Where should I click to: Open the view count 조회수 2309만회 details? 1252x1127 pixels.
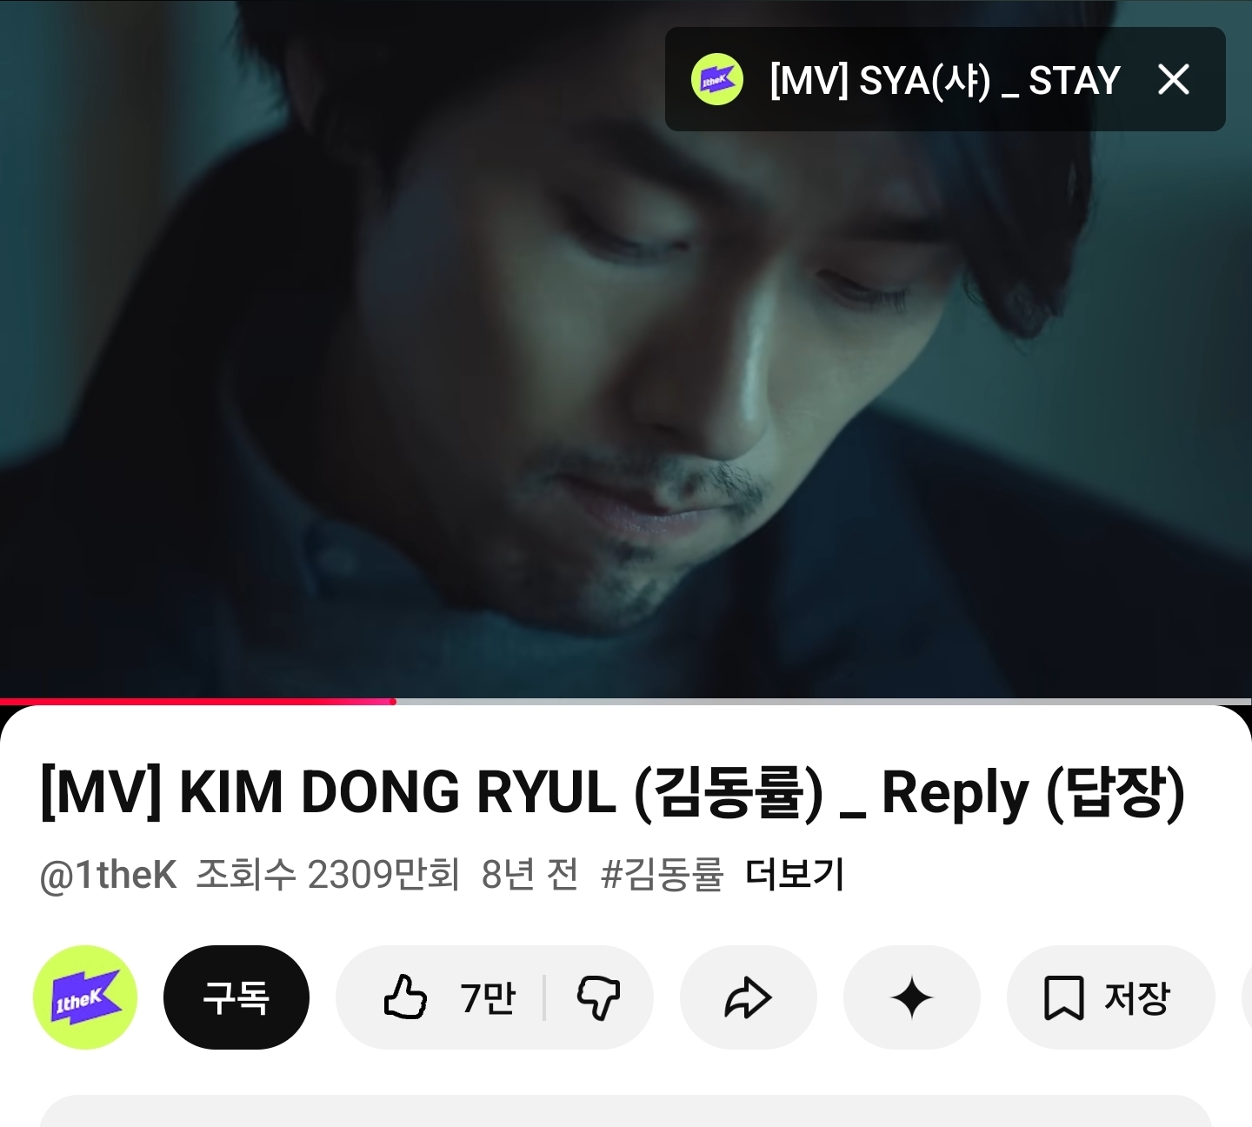pos(328,875)
